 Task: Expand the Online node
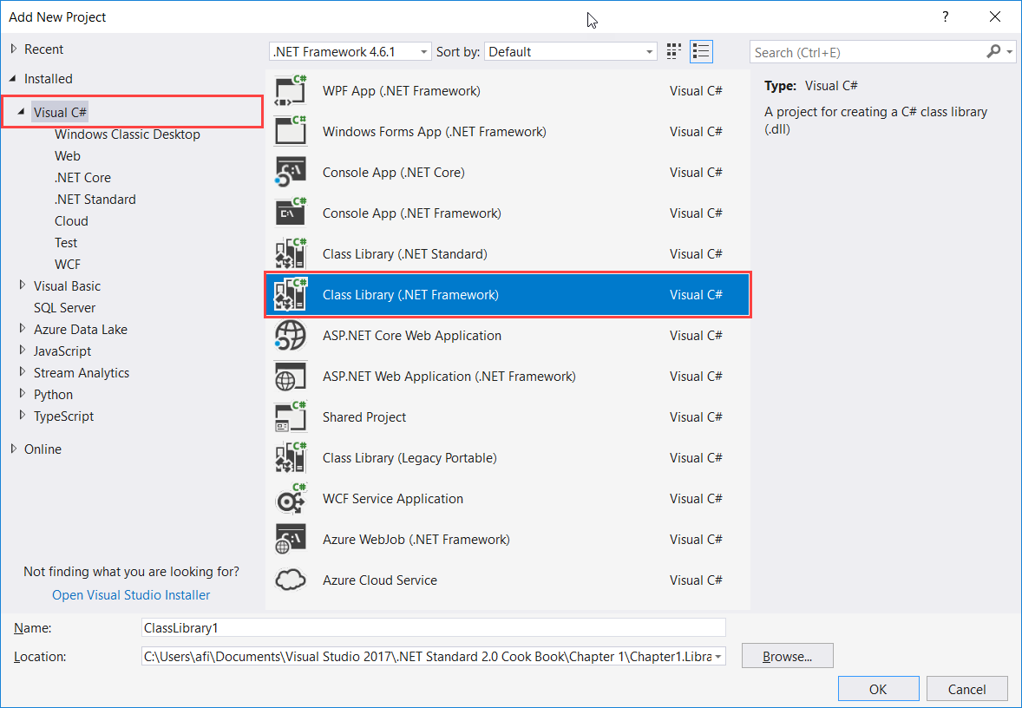14,449
